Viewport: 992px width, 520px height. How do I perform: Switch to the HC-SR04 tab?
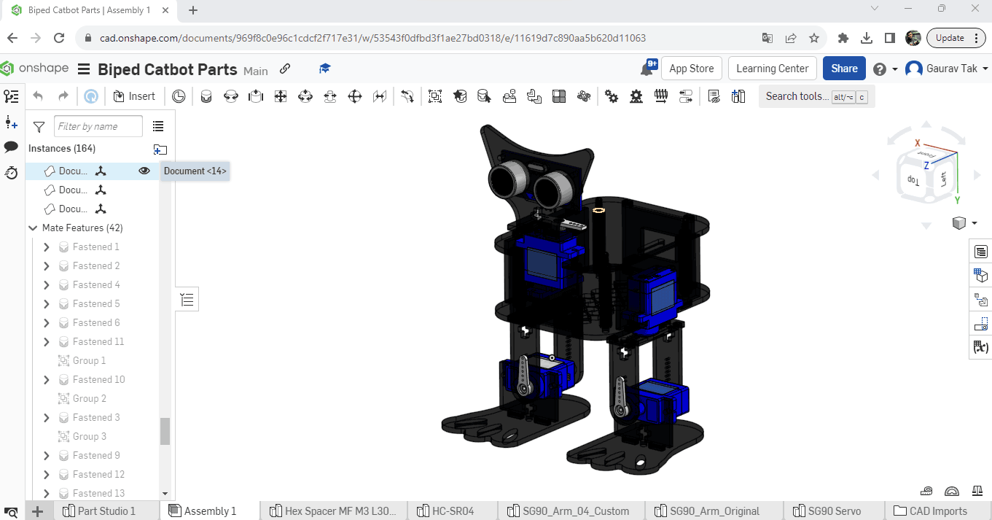[x=452, y=511]
